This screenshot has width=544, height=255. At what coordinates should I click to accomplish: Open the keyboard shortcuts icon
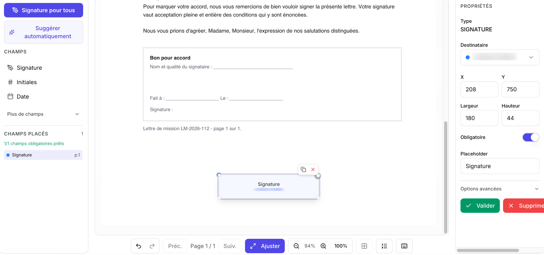coord(404,246)
